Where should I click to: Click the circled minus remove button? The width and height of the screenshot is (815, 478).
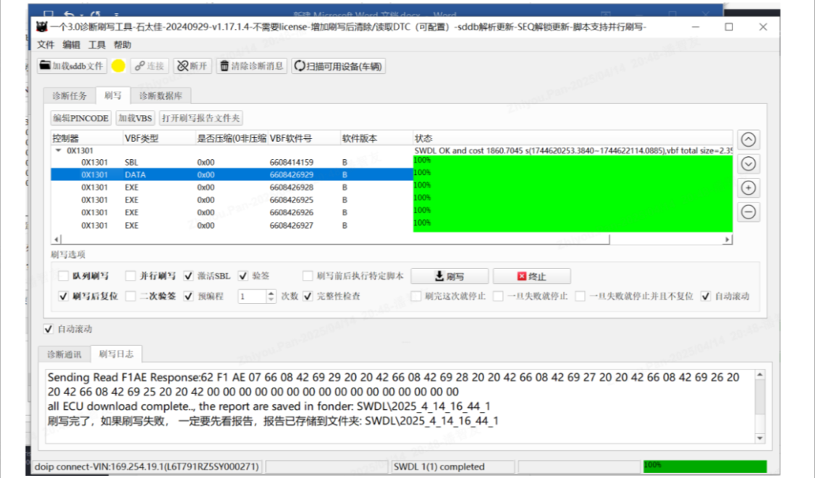point(748,212)
